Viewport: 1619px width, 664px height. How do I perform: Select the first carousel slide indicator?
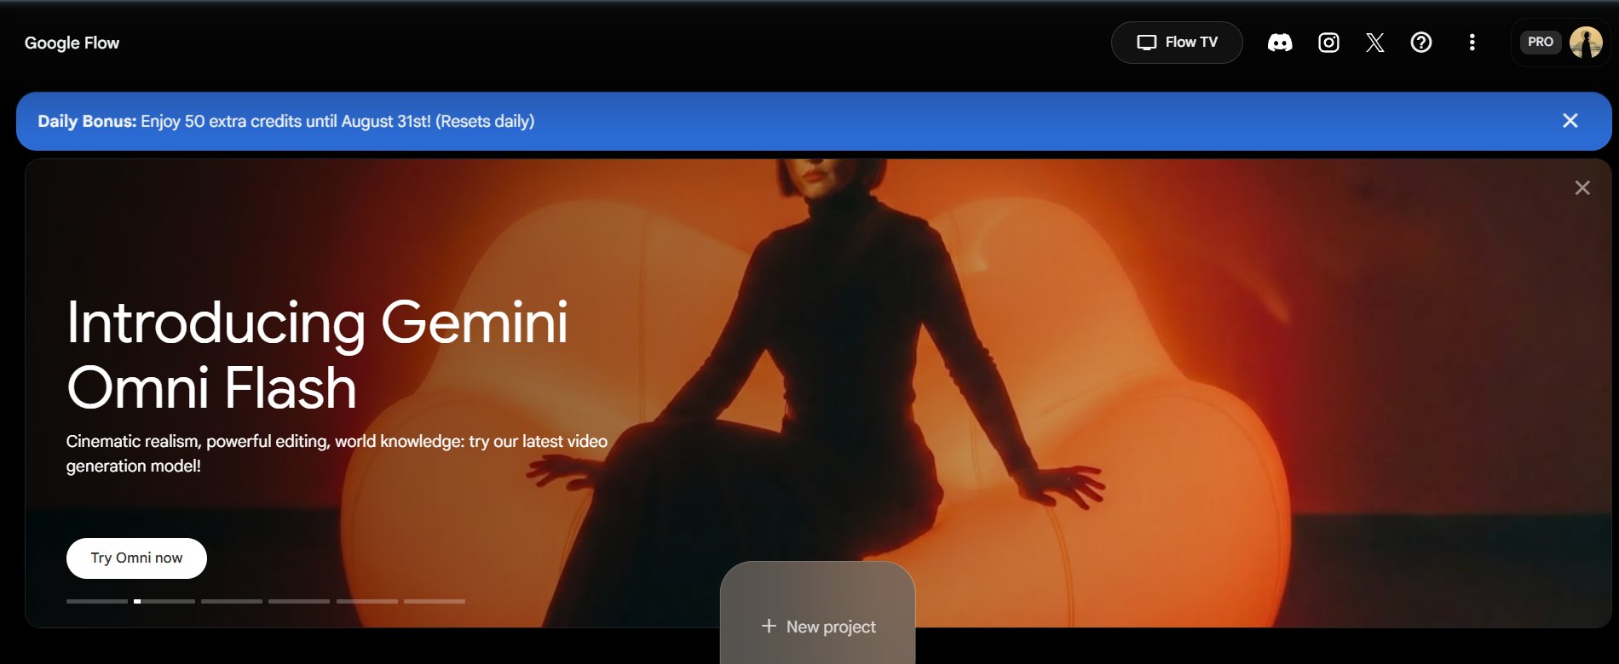coord(97,601)
